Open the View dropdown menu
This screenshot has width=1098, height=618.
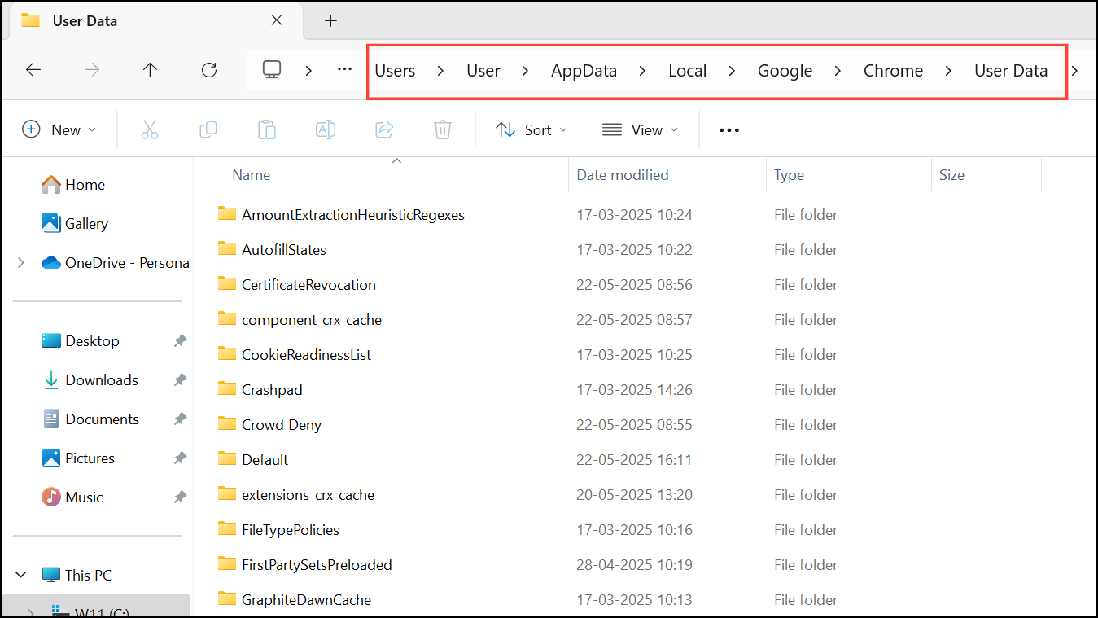click(640, 129)
